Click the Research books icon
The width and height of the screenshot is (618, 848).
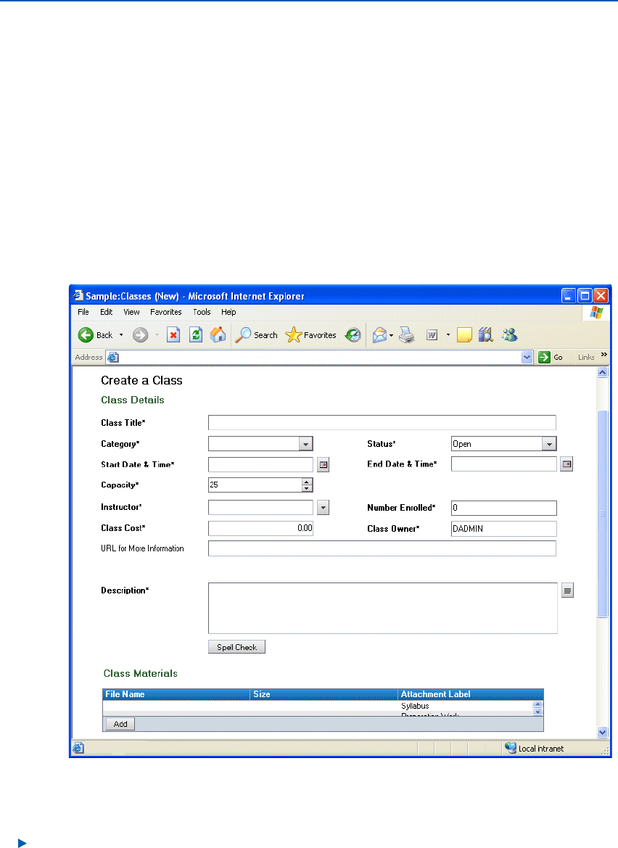(x=485, y=335)
